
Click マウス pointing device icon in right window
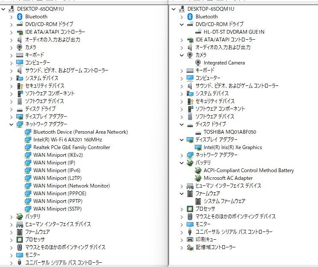(x=190, y=217)
